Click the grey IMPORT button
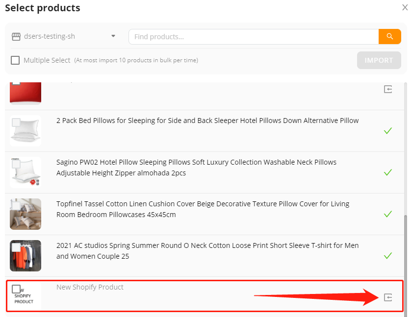The height and width of the screenshot is (317, 411). 379,60
